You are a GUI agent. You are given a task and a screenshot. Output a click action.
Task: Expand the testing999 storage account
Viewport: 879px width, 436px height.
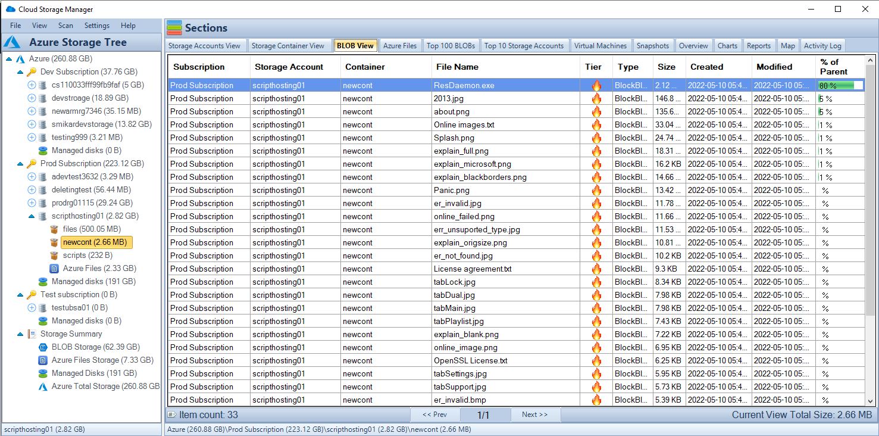(32, 138)
